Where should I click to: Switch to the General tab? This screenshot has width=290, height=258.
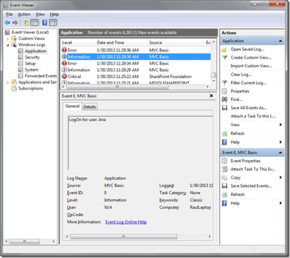[72, 106]
